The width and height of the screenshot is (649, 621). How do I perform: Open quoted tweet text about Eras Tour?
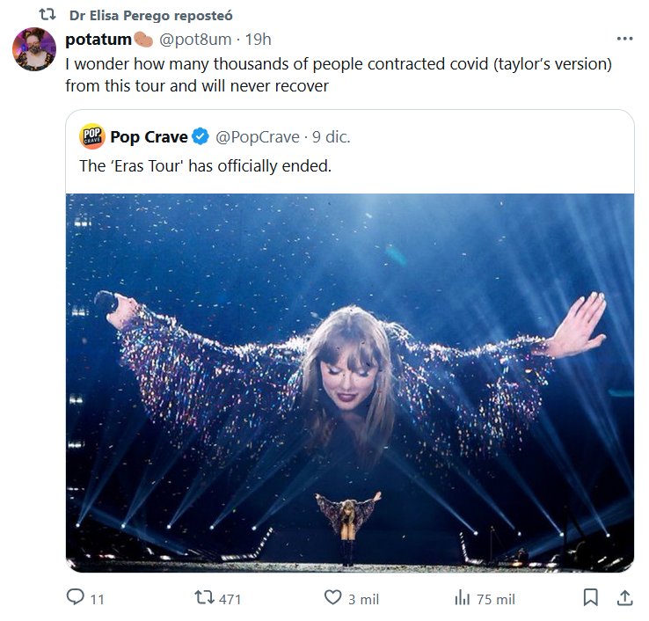(x=205, y=165)
